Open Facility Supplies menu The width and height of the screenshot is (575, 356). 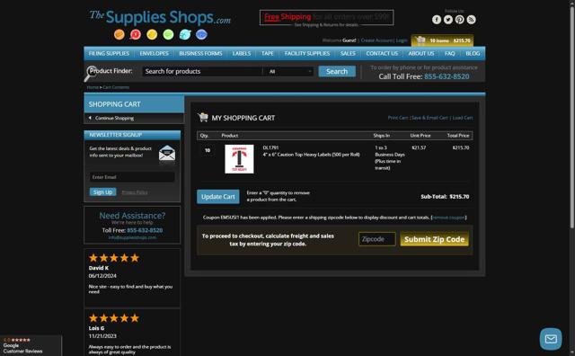click(307, 54)
